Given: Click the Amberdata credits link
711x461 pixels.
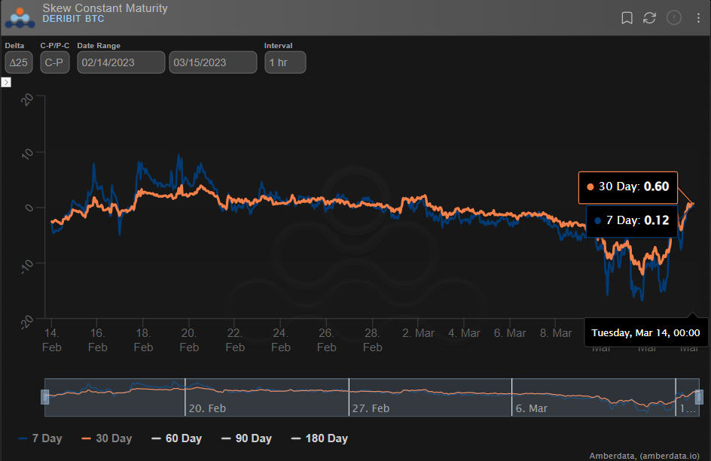Looking at the screenshot, I should coord(644,456).
